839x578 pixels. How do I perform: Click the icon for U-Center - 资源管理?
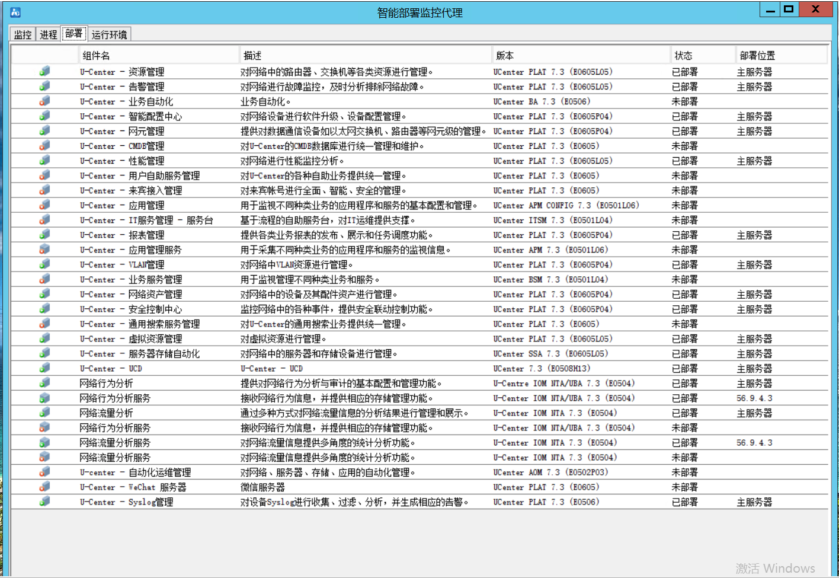(45, 71)
